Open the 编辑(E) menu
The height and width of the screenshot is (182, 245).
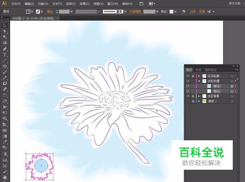click(29, 3)
